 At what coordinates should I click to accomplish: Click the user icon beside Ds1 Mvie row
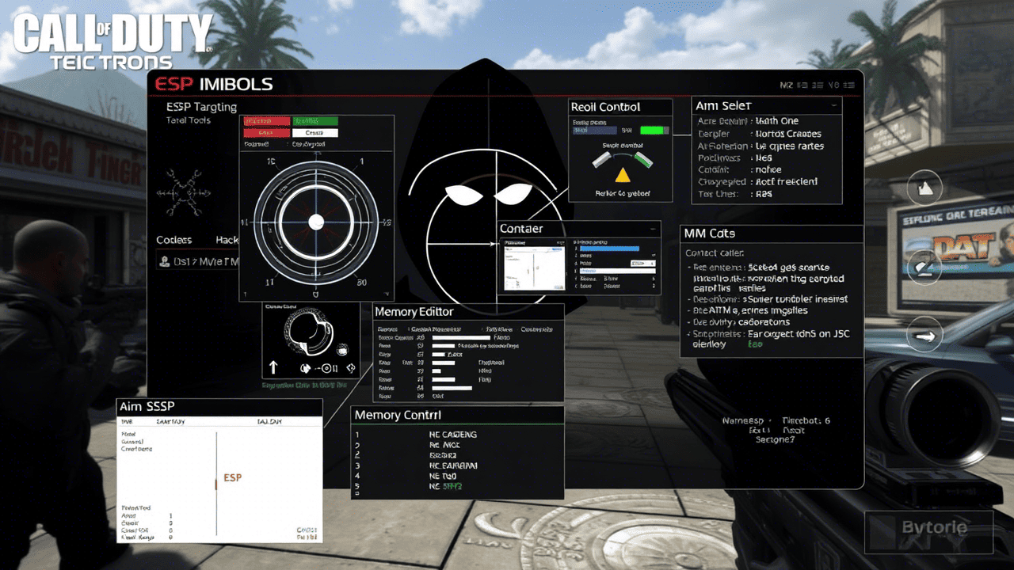coord(163,260)
